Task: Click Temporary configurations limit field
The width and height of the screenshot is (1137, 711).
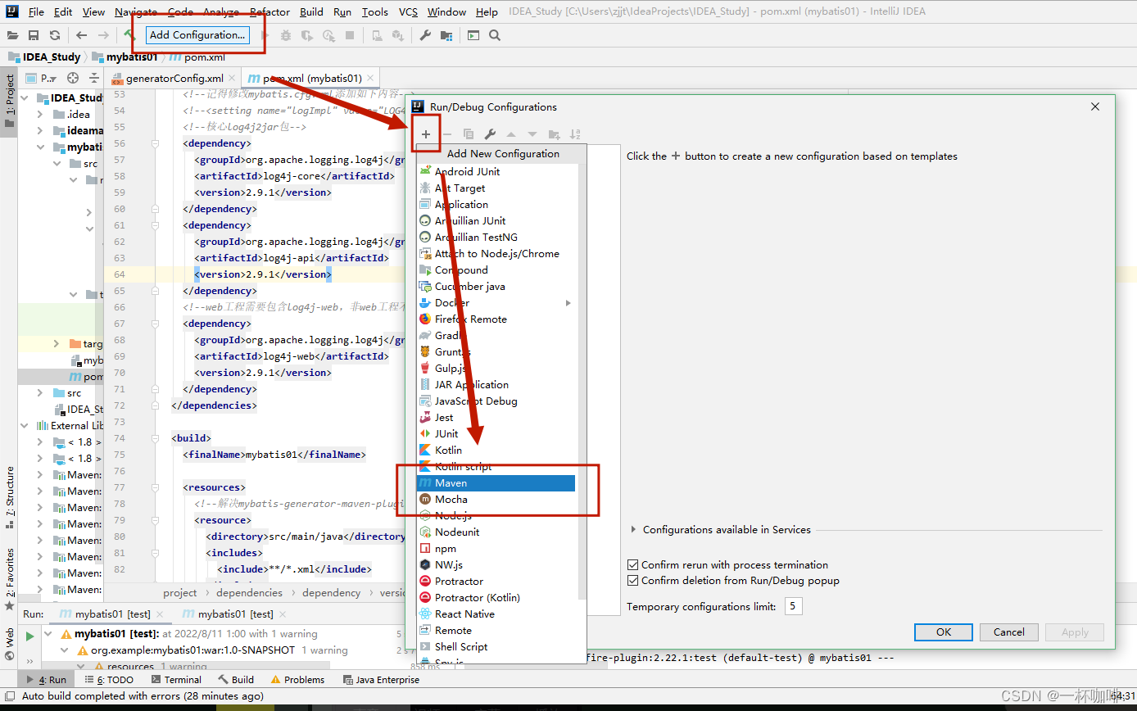Action: tap(793, 607)
